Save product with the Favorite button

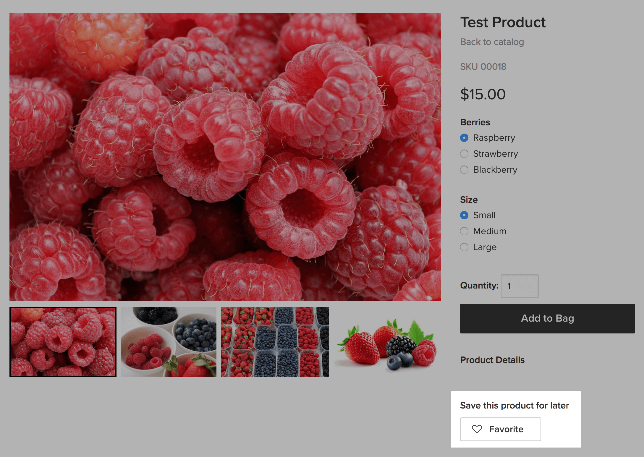[x=500, y=429]
